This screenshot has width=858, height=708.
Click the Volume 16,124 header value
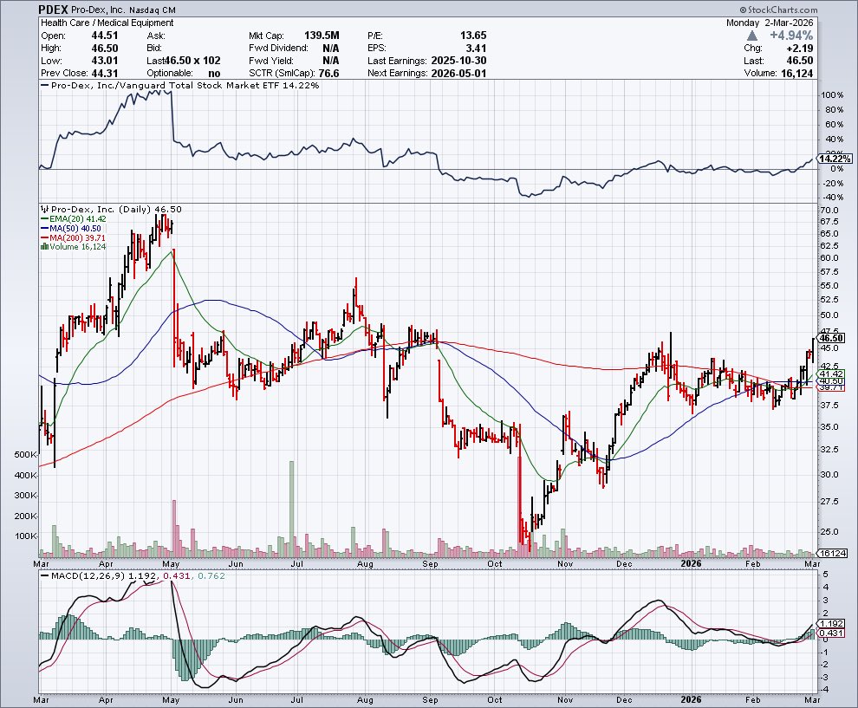796,74
